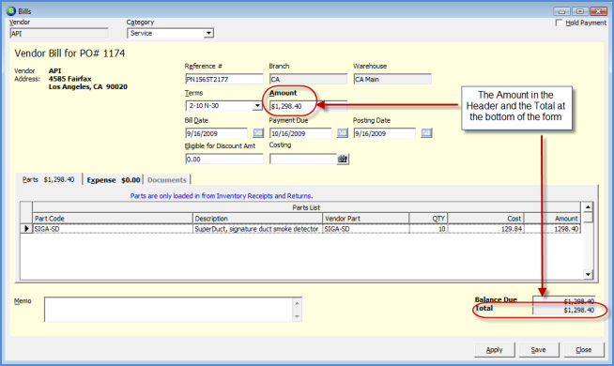Click parts list scroll down arrow

click(588, 274)
